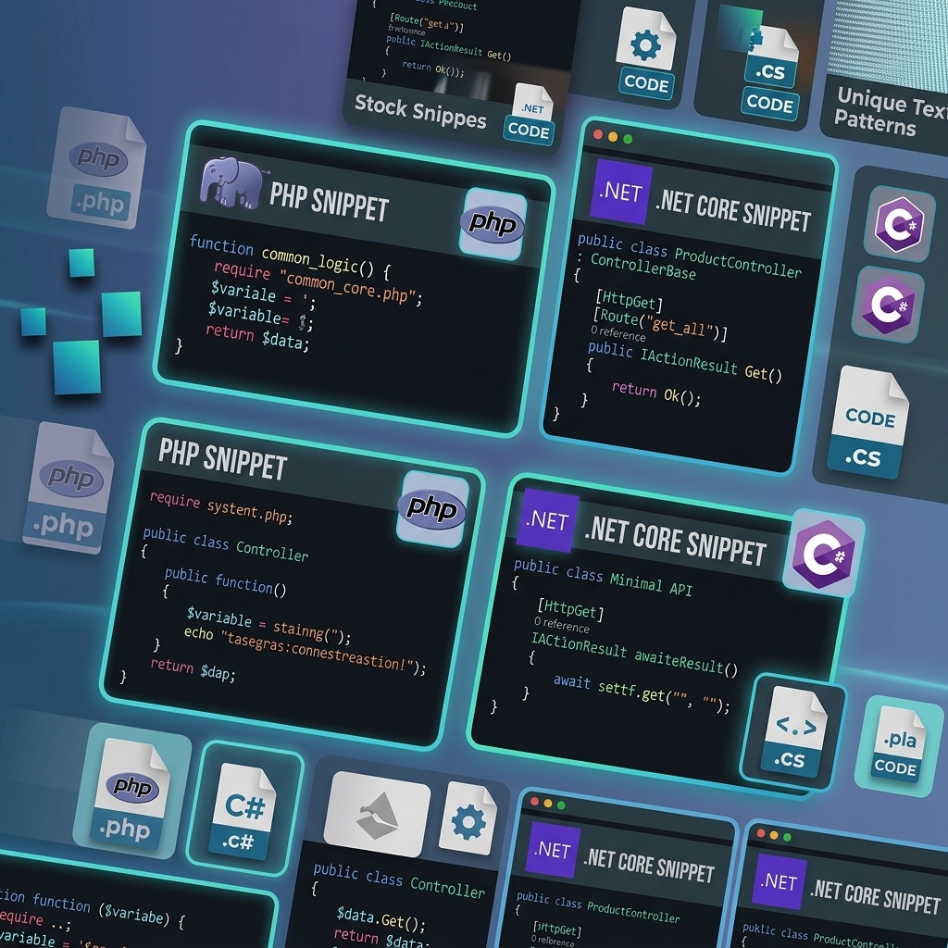Open the .pla CODE file icon
948x948 pixels.
pyautogui.click(x=899, y=744)
